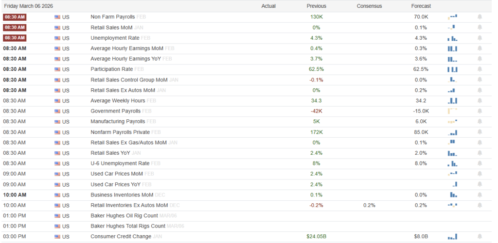Click the Forecast column header
The image size is (498, 243).
(x=421, y=6)
